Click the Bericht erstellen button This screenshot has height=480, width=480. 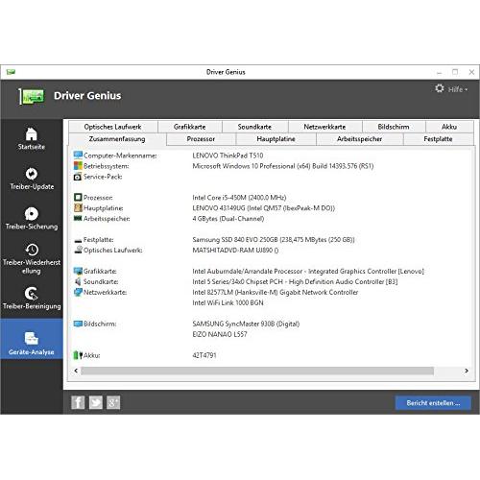433,403
